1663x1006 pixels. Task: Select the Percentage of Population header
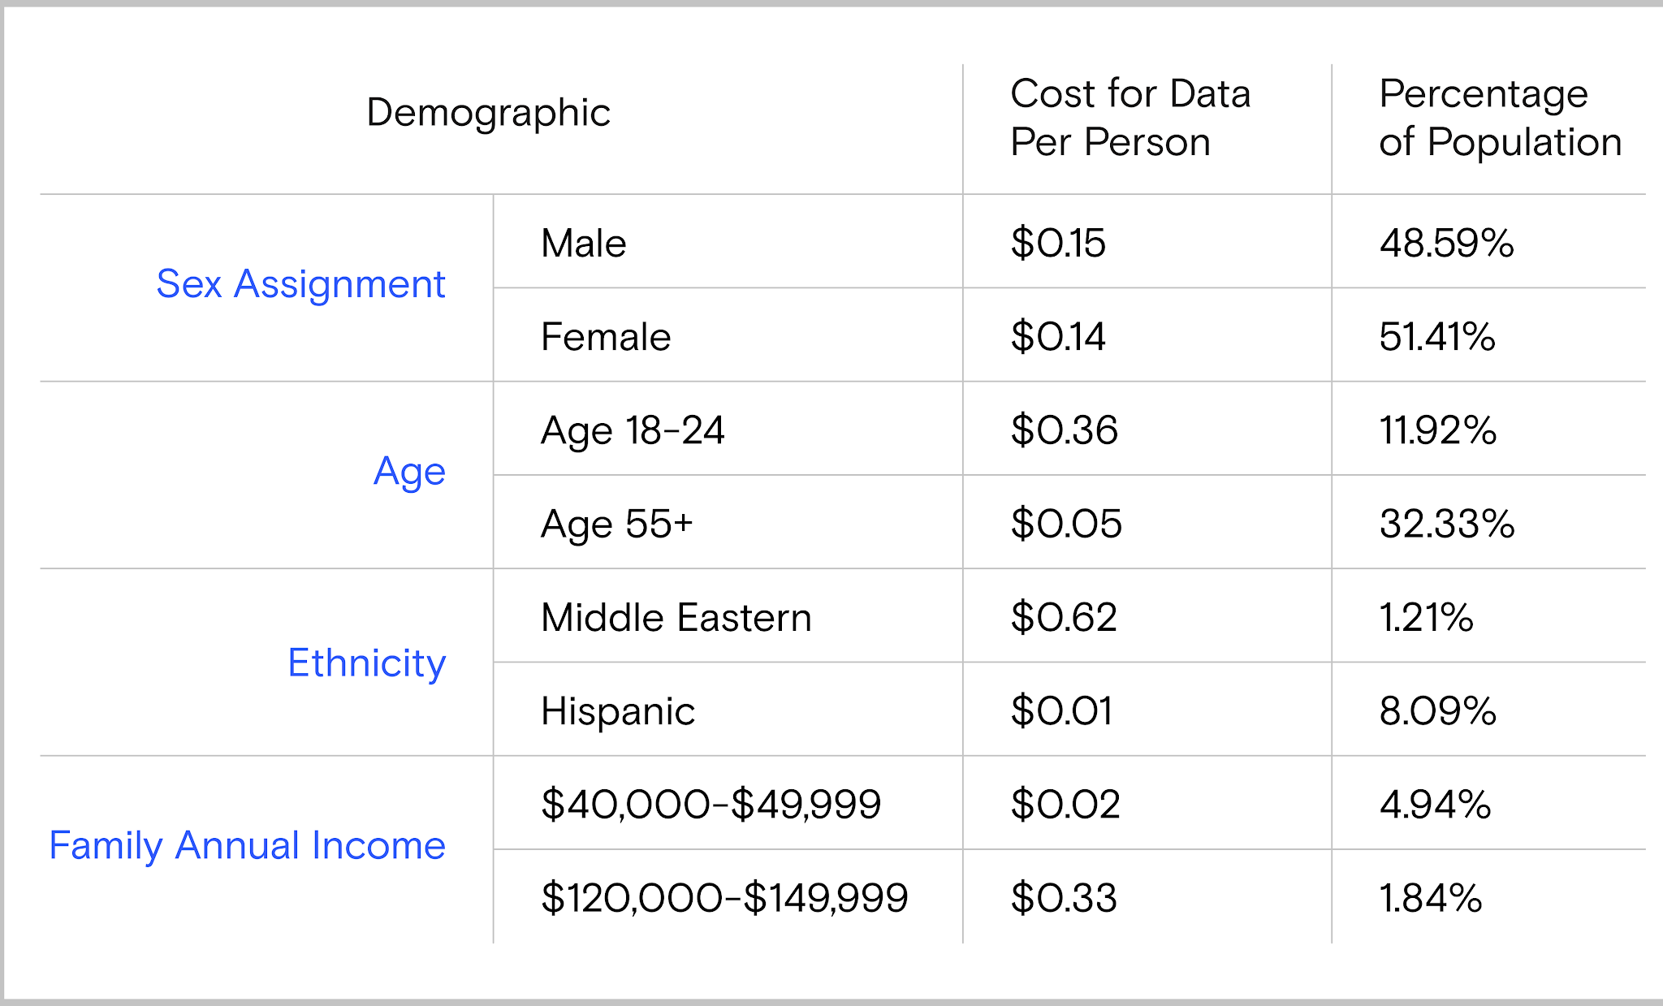click(x=1501, y=118)
